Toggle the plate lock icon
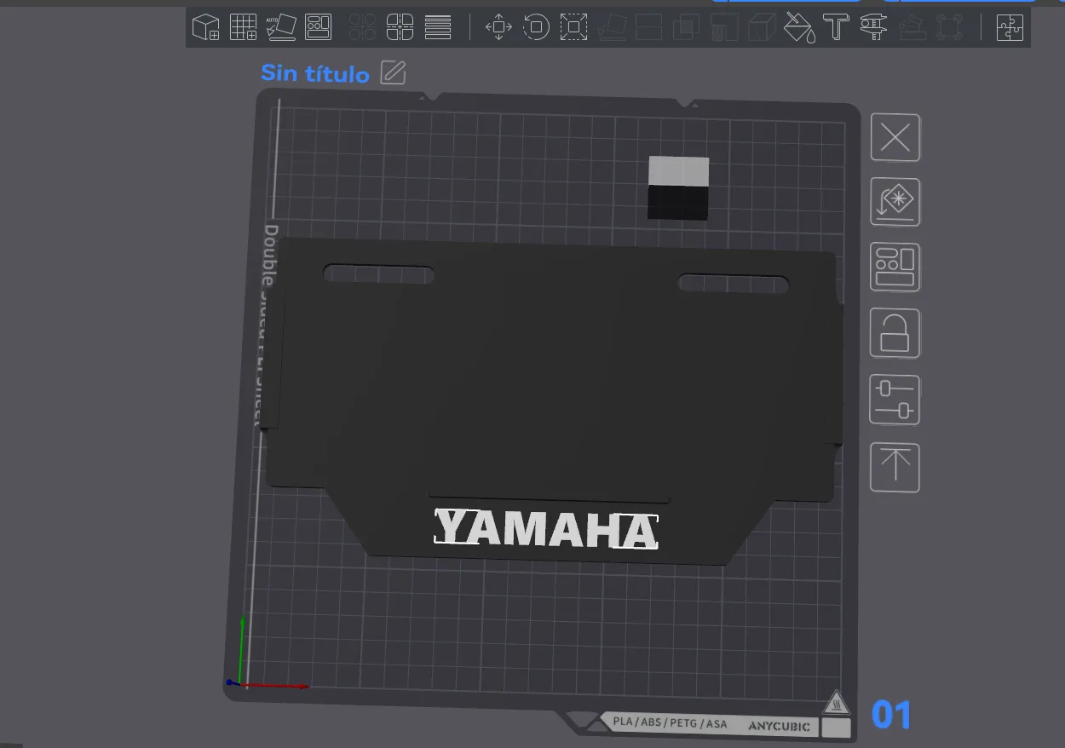Image resolution: width=1065 pixels, height=748 pixels. pos(895,333)
